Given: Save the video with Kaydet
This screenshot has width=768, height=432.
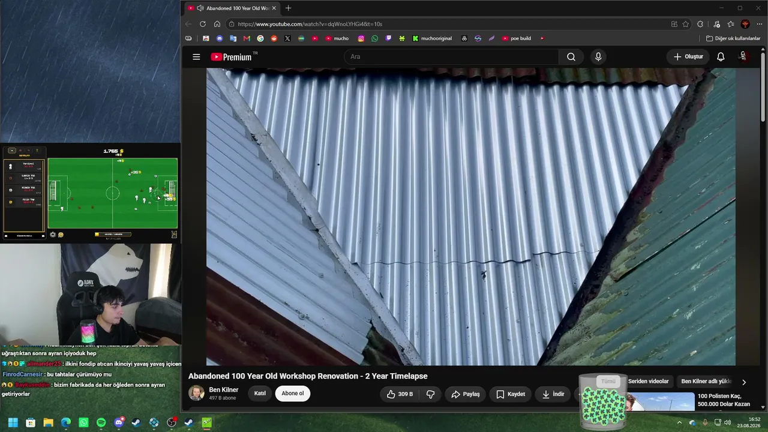Looking at the screenshot, I should 511,394.
